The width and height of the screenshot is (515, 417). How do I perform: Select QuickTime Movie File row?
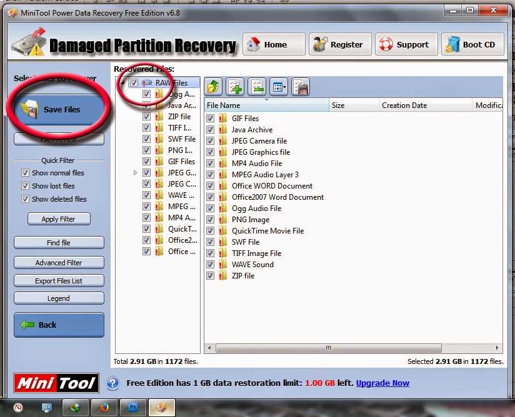pyautogui.click(x=267, y=230)
